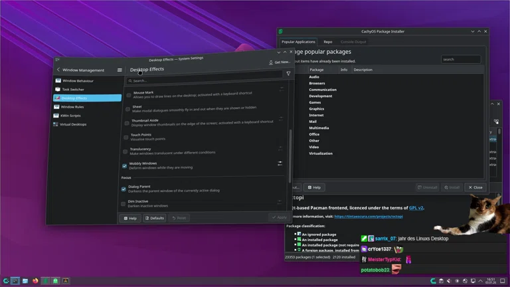
Task: Switch to the Repo tab
Action: [328, 42]
